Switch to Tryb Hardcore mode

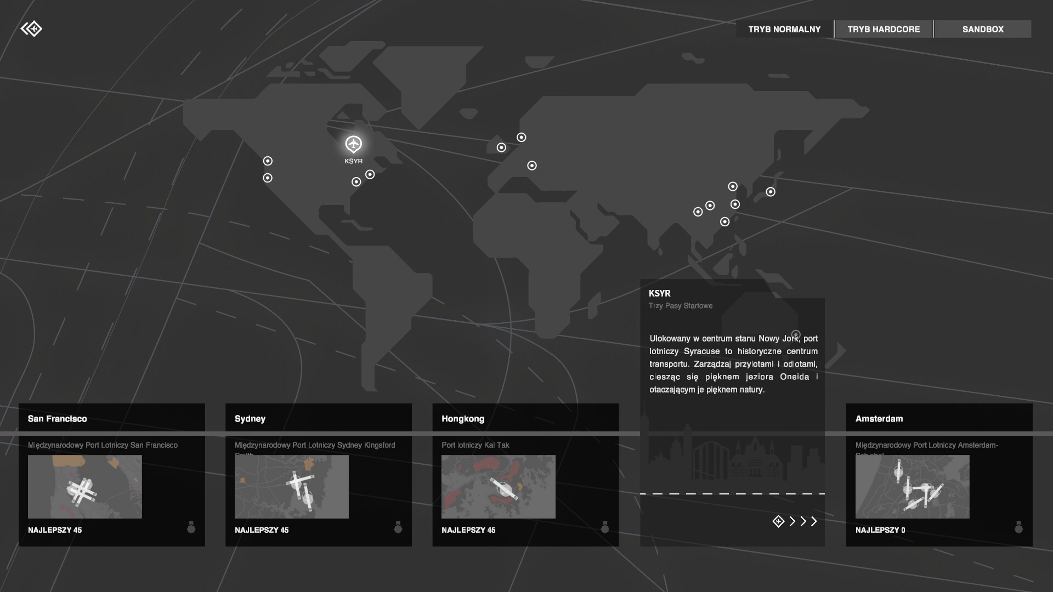pyautogui.click(x=884, y=29)
